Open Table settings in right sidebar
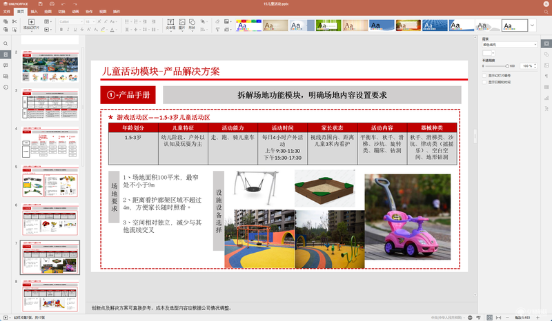 pyautogui.click(x=546, y=87)
